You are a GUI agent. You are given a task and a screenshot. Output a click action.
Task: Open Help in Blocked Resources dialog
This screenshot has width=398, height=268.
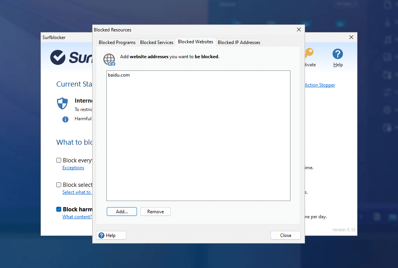(111, 235)
